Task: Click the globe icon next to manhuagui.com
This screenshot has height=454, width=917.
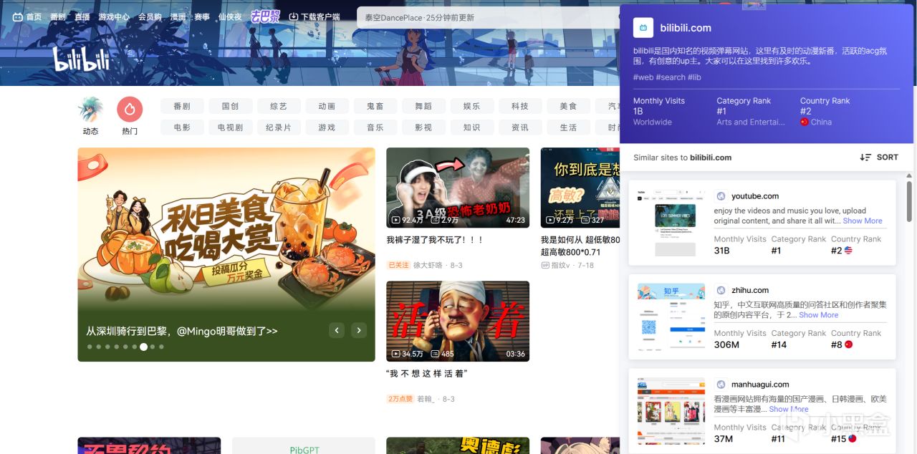Action: pyautogui.click(x=721, y=385)
